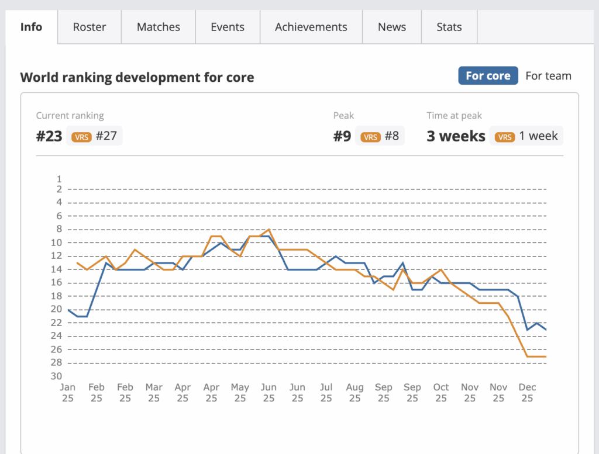Switch to the Matches tab
The height and width of the screenshot is (454, 599).
click(x=158, y=27)
